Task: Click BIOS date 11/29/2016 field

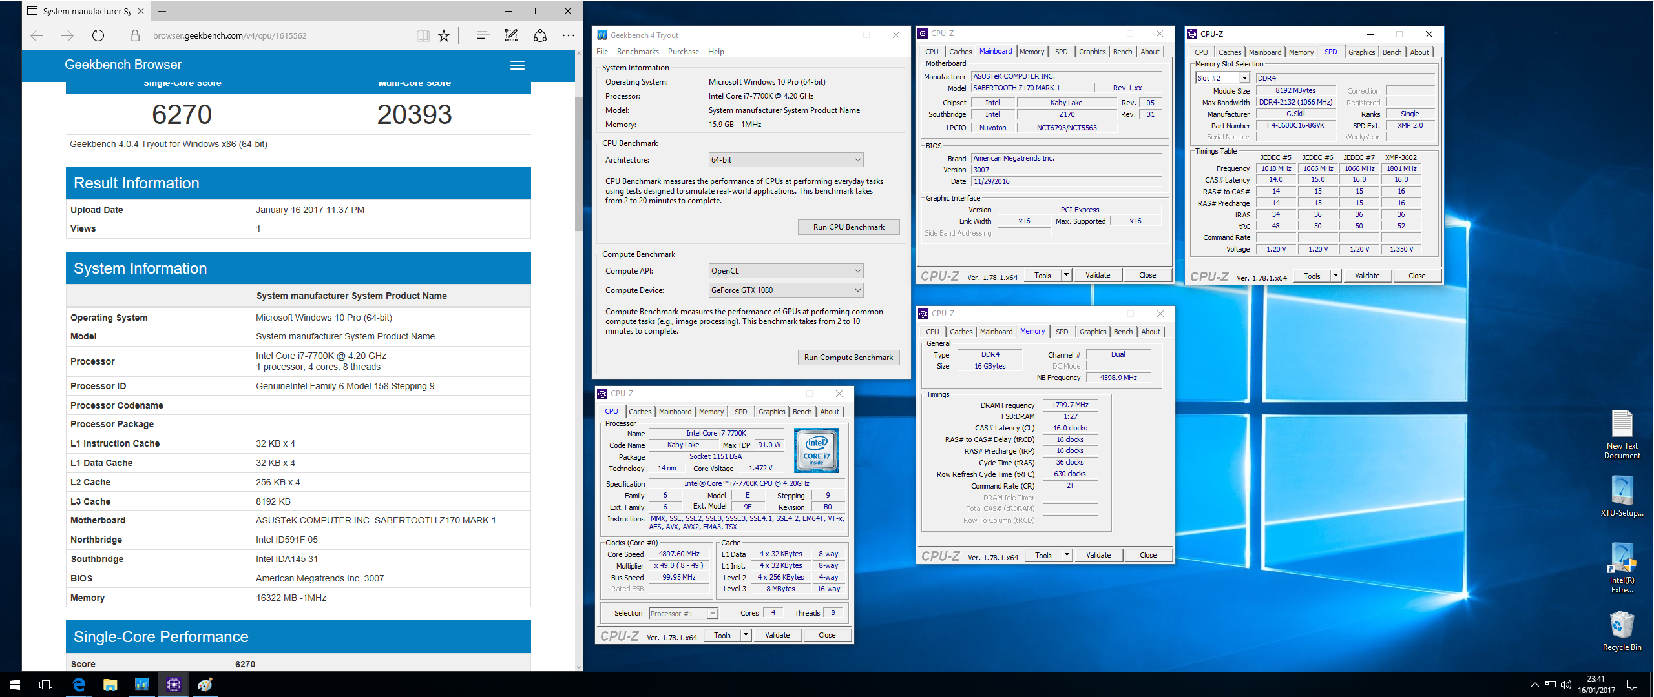Action: tap(1066, 182)
